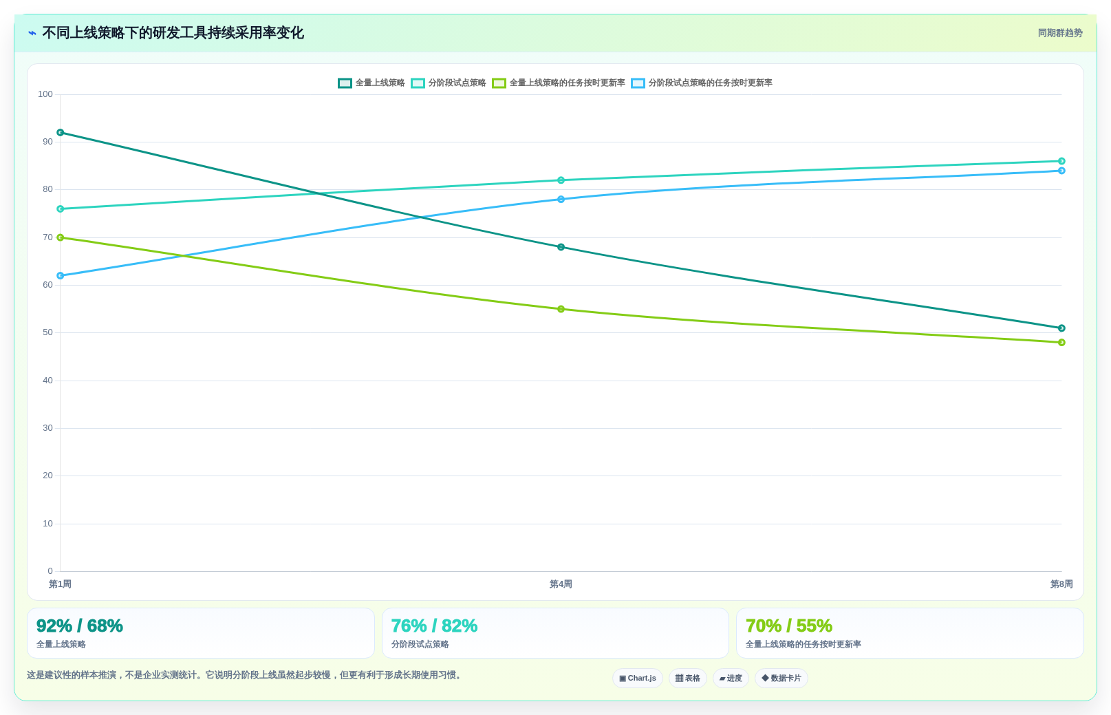Click the 92% data point at 第1周

click(x=61, y=133)
